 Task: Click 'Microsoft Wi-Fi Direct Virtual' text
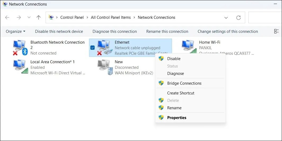pyautogui.click(x=58, y=73)
